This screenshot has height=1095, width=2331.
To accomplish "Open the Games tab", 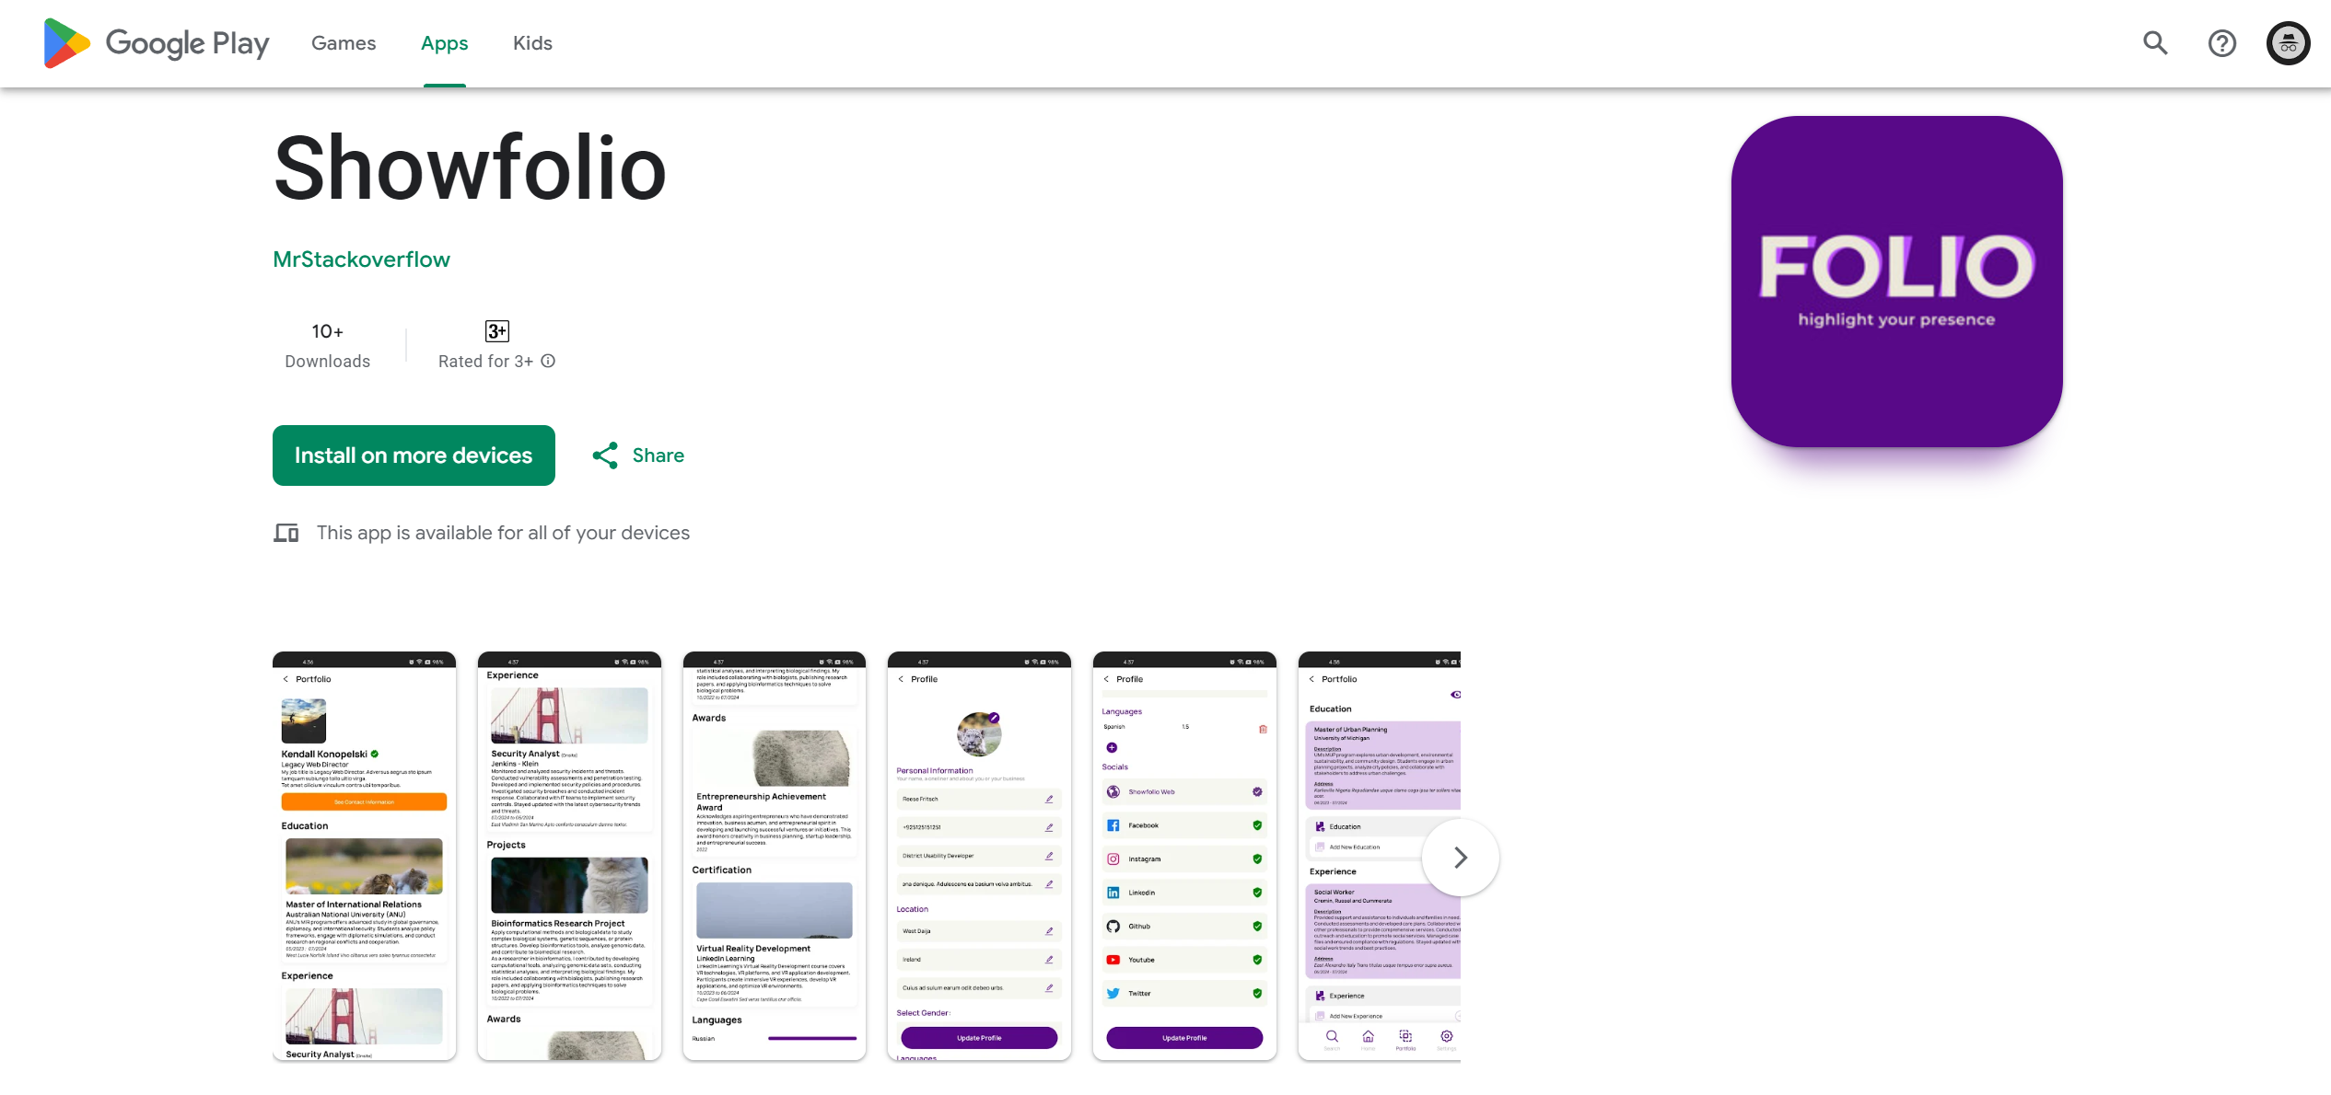I will 344,43.
